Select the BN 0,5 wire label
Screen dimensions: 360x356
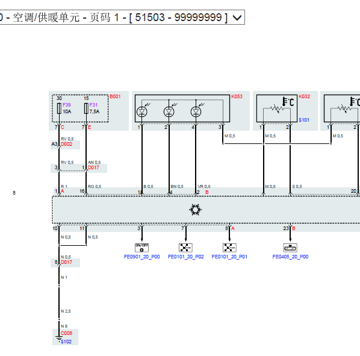coord(177,187)
